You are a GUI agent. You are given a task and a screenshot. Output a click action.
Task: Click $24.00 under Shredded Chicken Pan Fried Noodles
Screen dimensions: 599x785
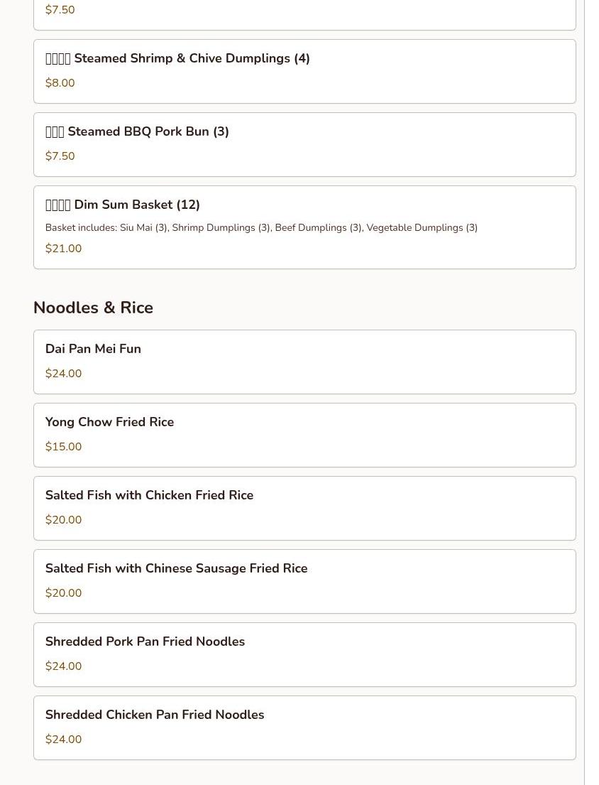click(63, 740)
